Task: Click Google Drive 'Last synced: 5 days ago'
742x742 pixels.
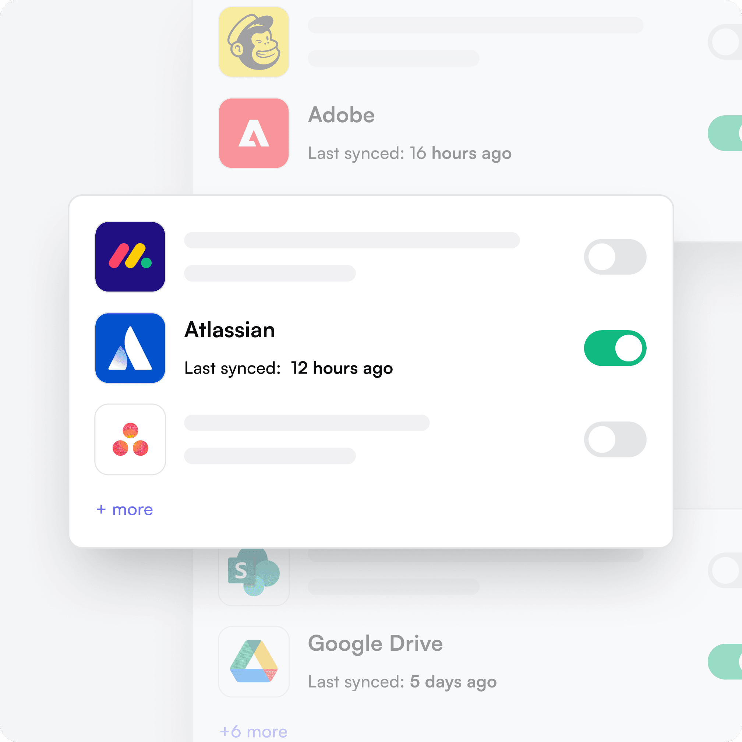Action: point(402,682)
